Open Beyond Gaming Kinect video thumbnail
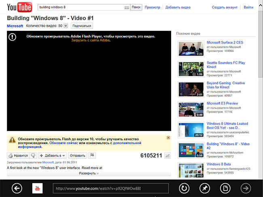The height and width of the screenshot is (197, 263). (191, 89)
